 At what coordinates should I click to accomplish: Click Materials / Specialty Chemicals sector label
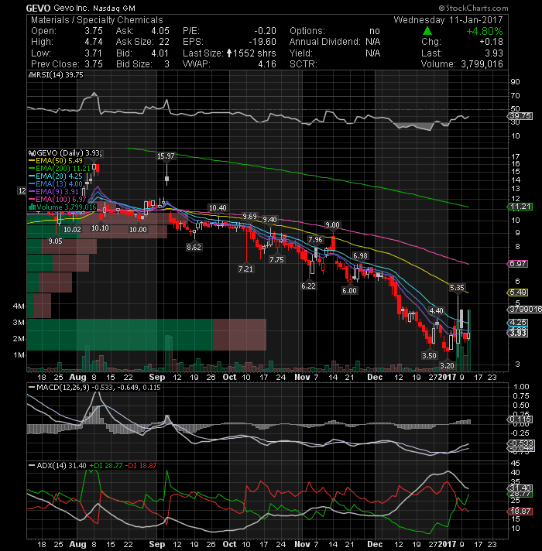point(97,20)
